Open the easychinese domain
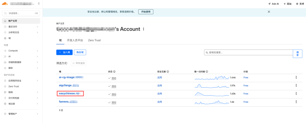Screen dimensions: 306x123 click(70, 93)
